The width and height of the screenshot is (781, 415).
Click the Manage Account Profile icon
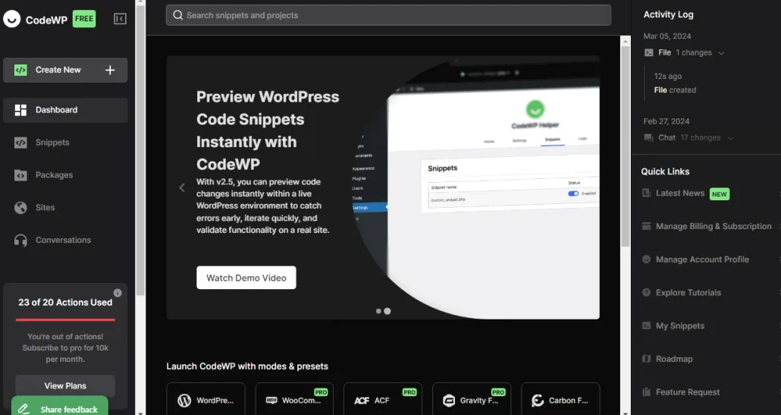(x=647, y=259)
